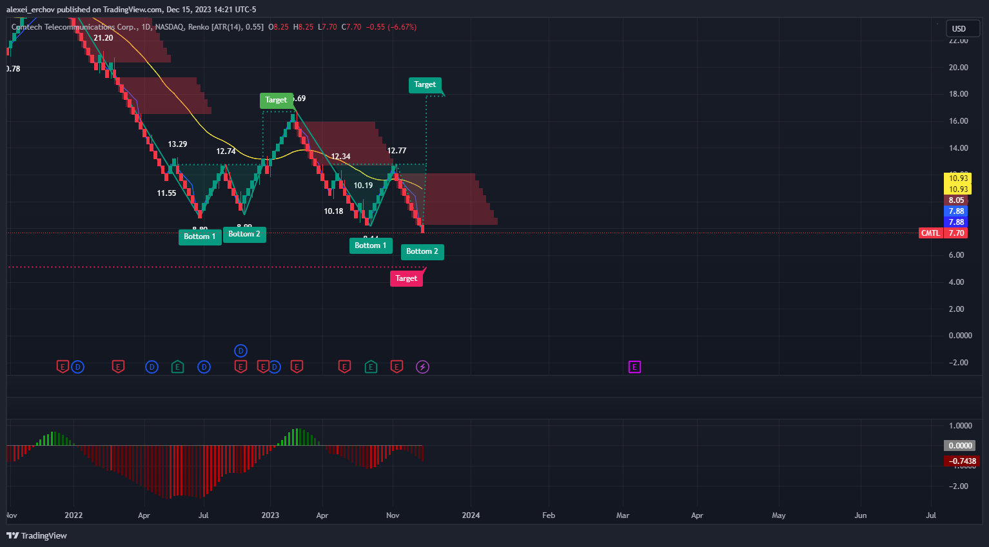Click the alexei_erchov publisher text

30,10
